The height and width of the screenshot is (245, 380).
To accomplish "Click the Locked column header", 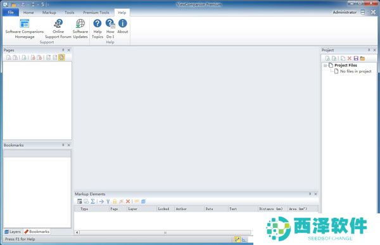I will tap(165, 209).
